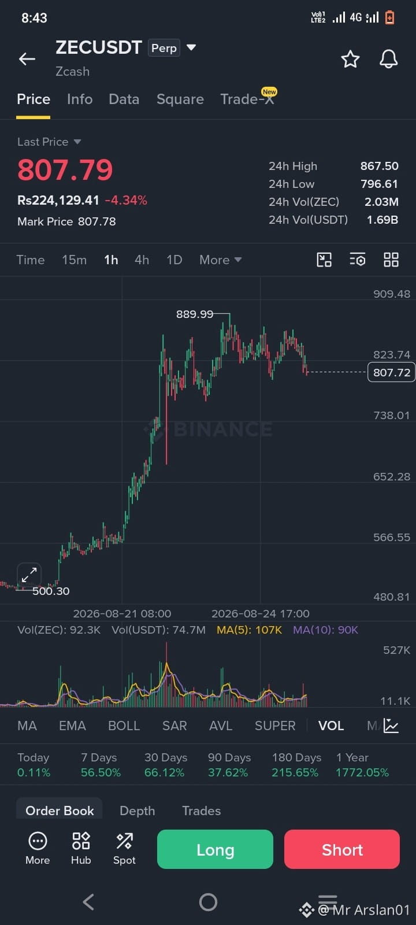Tap the 807.72 current price tag on chart

[x=391, y=372]
